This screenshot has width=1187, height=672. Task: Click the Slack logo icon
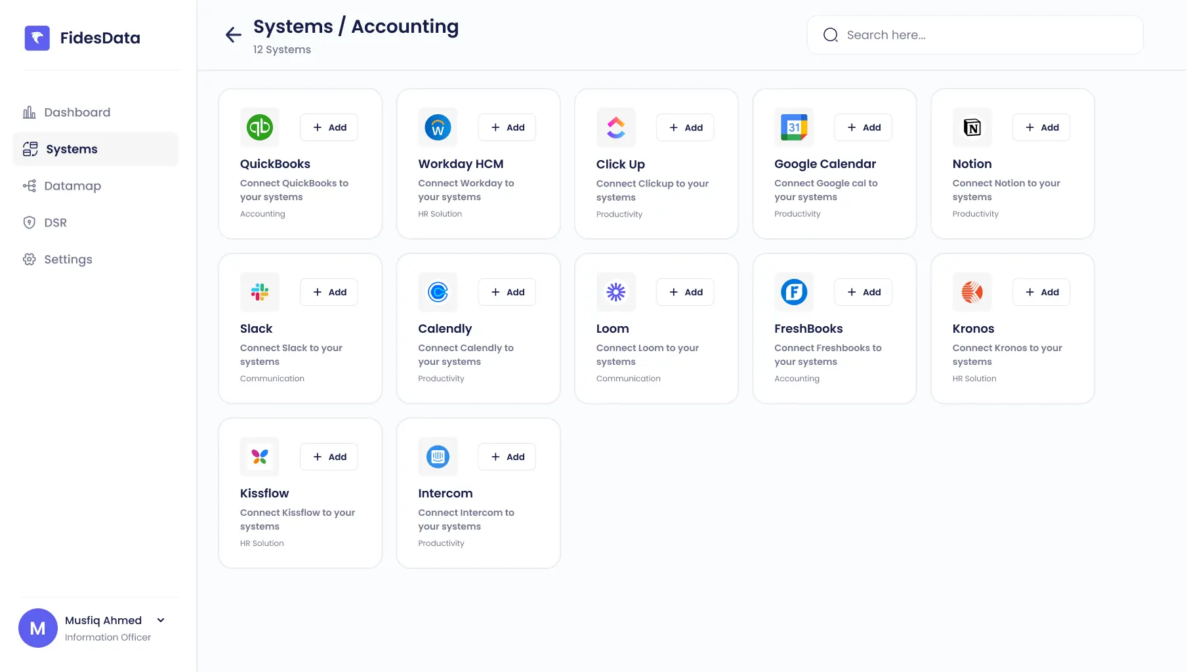[260, 292]
